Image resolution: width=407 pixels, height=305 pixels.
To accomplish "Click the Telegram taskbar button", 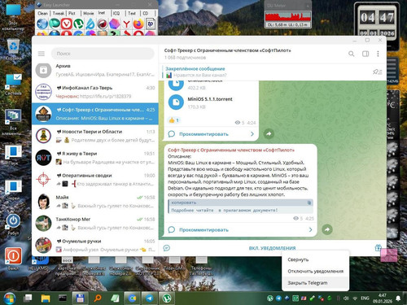I will 150,298.
